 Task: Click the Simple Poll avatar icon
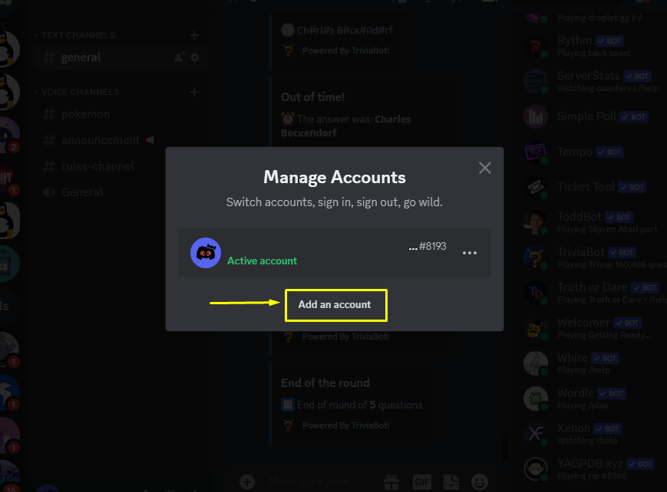[536, 116]
